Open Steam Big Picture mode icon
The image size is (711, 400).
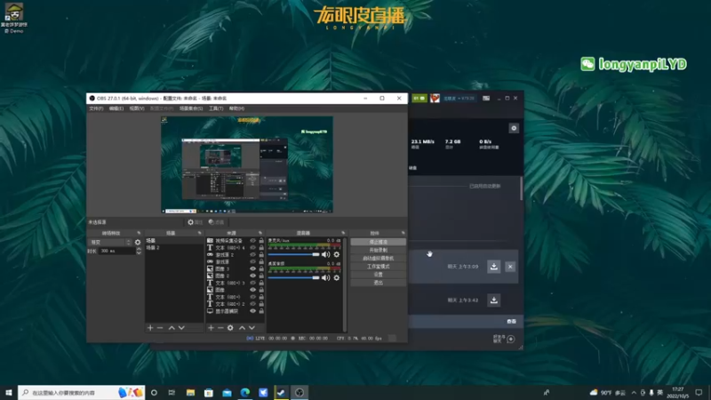click(486, 98)
